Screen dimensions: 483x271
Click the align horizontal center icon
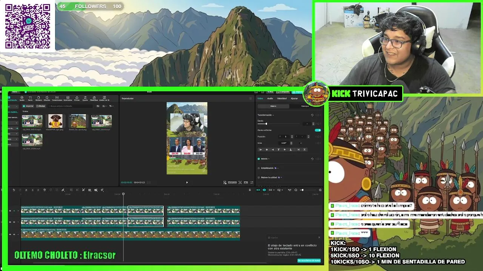pyautogui.click(x=267, y=149)
